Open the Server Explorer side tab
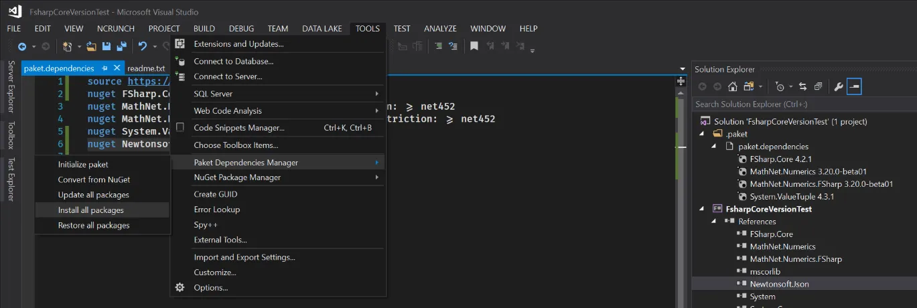 [x=11, y=87]
